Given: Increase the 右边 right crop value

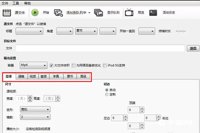Looking at the screenshot, I should click(159, 116).
